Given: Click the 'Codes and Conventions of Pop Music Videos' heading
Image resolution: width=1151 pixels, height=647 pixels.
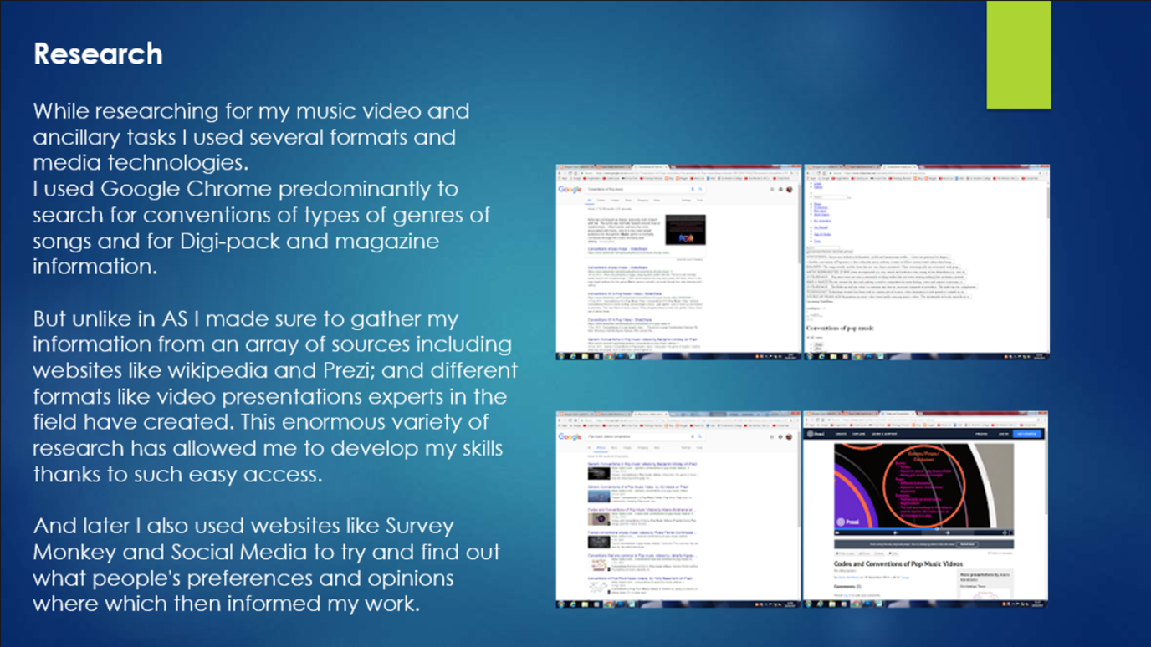Looking at the screenshot, I should (898, 563).
